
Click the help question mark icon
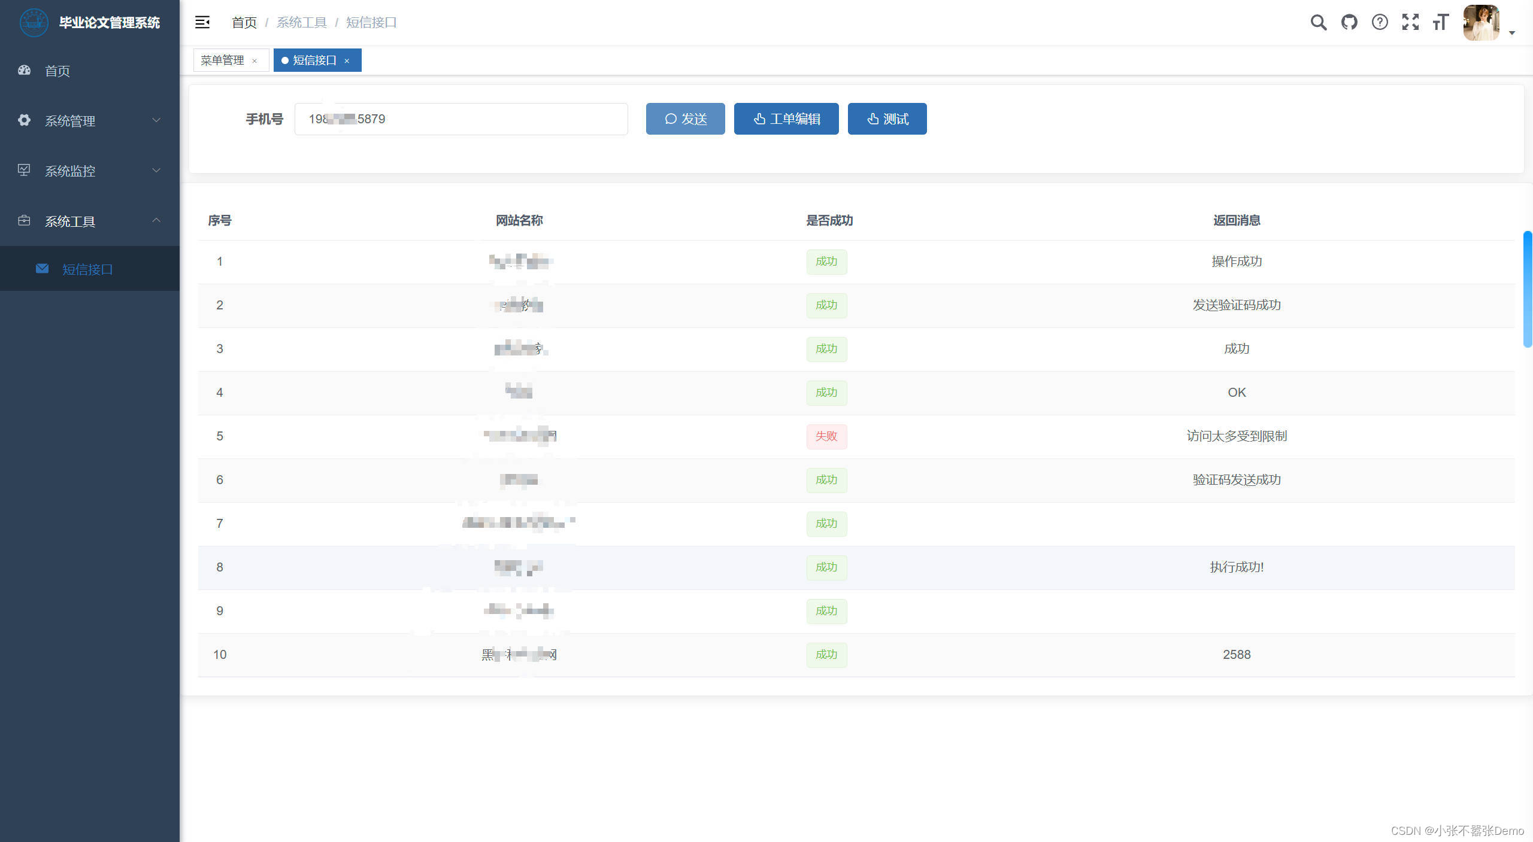click(1380, 23)
